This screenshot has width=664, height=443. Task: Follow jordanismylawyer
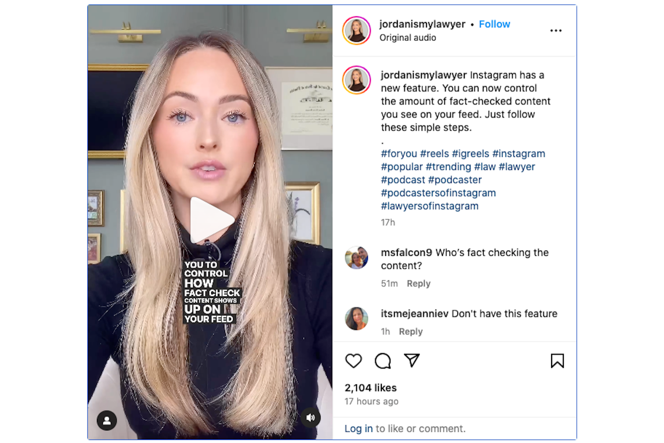point(494,24)
